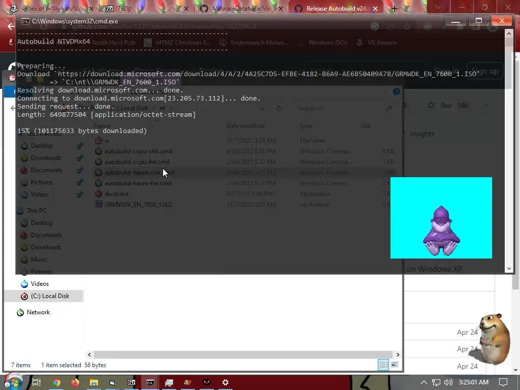Viewport: 520px width, 390px height.
Task: Click the '7 items' status text
Action: [x=21, y=365]
